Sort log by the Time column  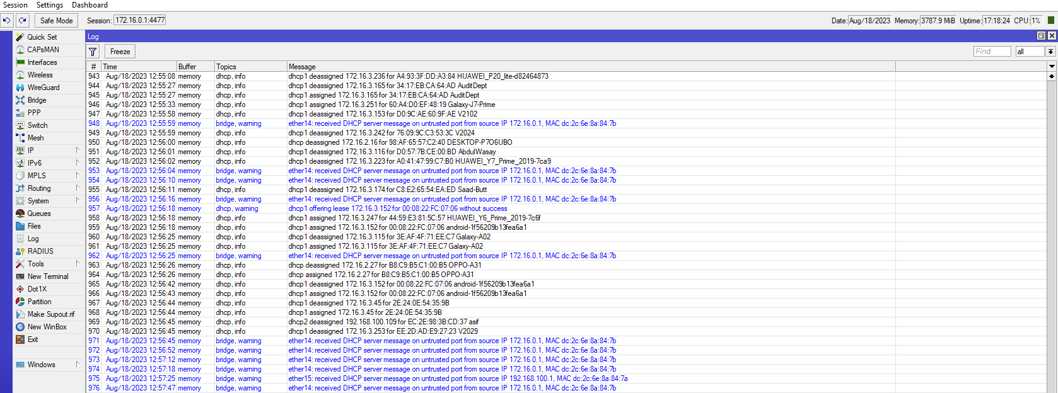point(139,66)
